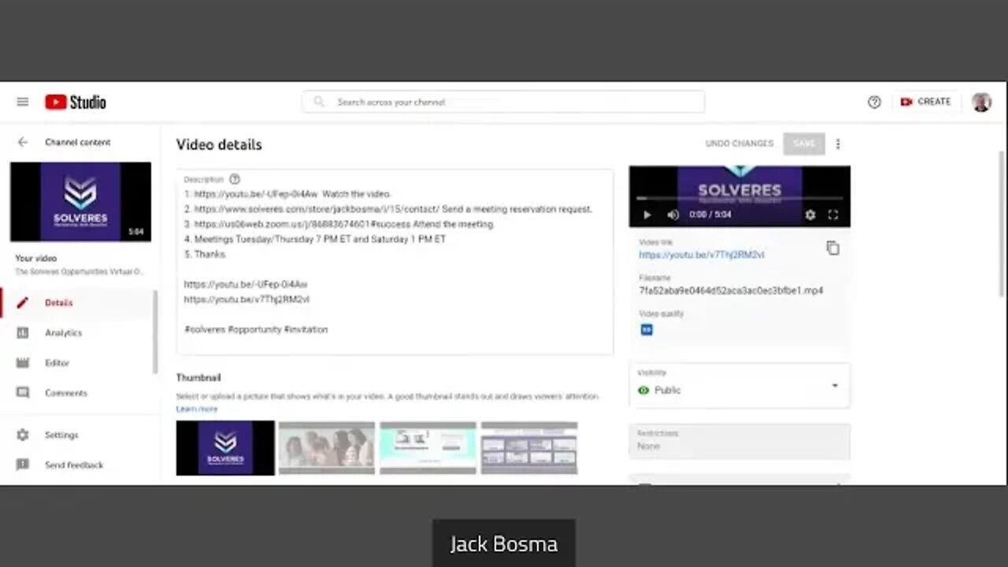The height and width of the screenshot is (567, 1008).
Task: Select the fourth grid thumbnail
Action: [x=529, y=448]
